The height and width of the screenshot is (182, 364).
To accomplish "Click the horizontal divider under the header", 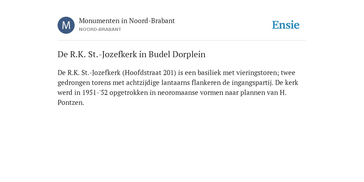I will [182, 41].
